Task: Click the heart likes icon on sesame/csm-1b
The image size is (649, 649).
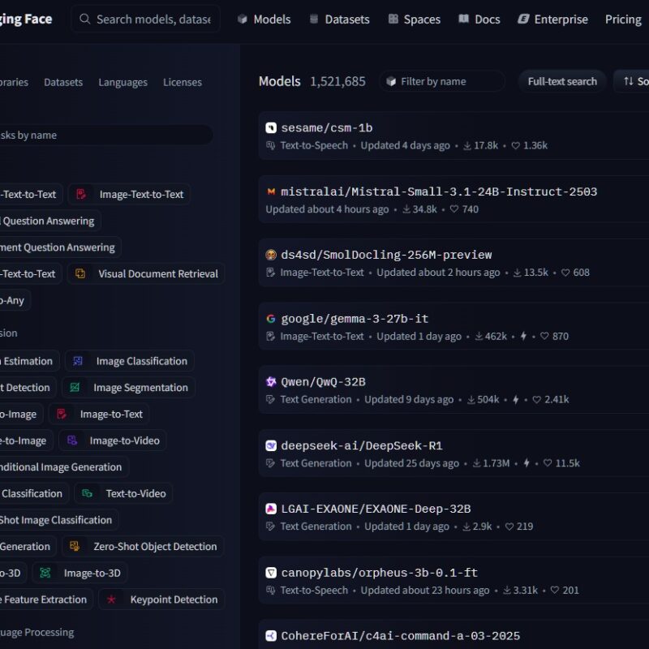Action: point(516,145)
